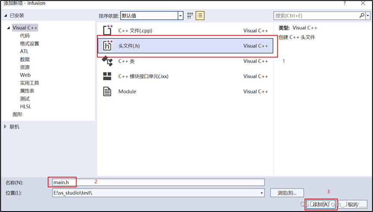Switch to small icons grid view
Viewport: 373px width, 212px height.
(190, 16)
